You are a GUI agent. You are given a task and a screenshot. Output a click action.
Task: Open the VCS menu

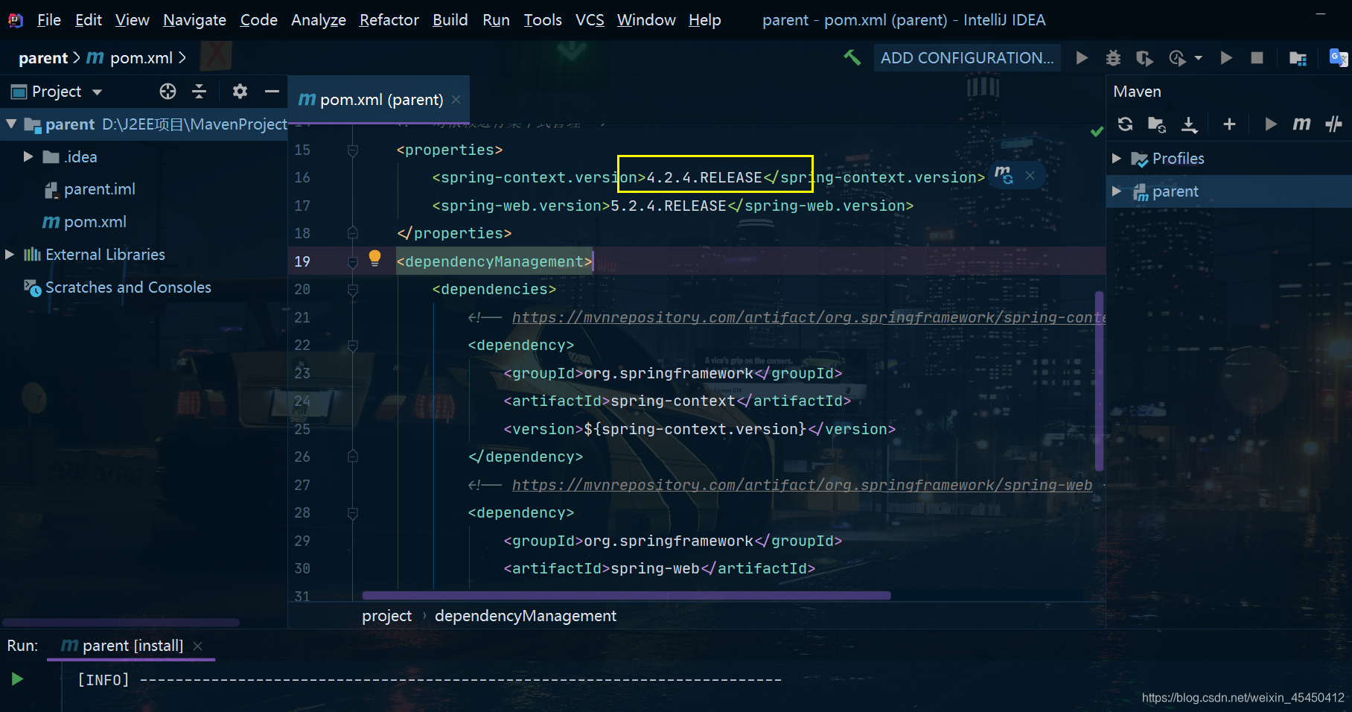pos(590,19)
